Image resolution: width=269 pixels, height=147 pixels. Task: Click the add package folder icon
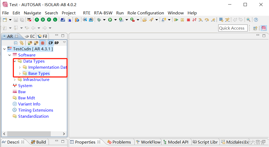[30, 43]
